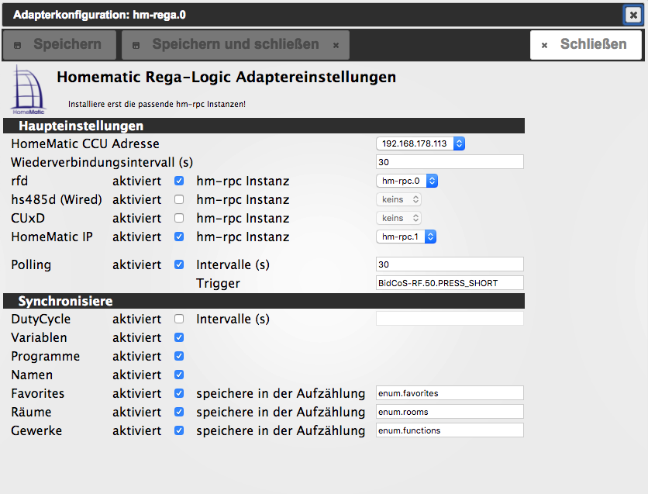This screenshot has width=648, height=494.
Task: Toggle the Variablen synchronization checkbox
Action: click(x=179, y=338)
